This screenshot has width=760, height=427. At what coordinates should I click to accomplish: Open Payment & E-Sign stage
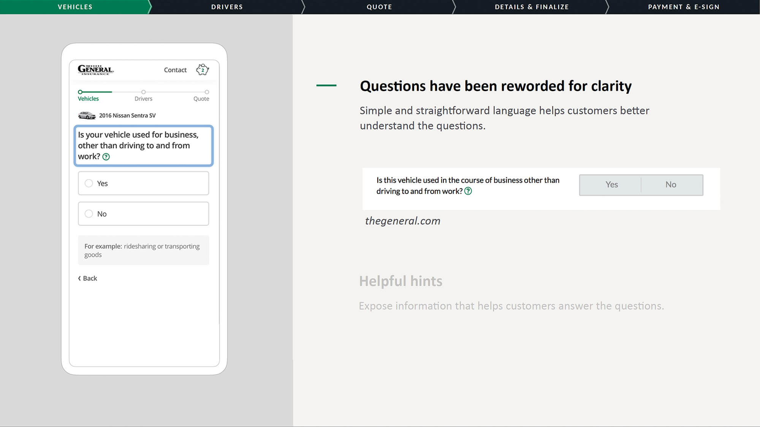pyautogui.click(x=683, y=7)
